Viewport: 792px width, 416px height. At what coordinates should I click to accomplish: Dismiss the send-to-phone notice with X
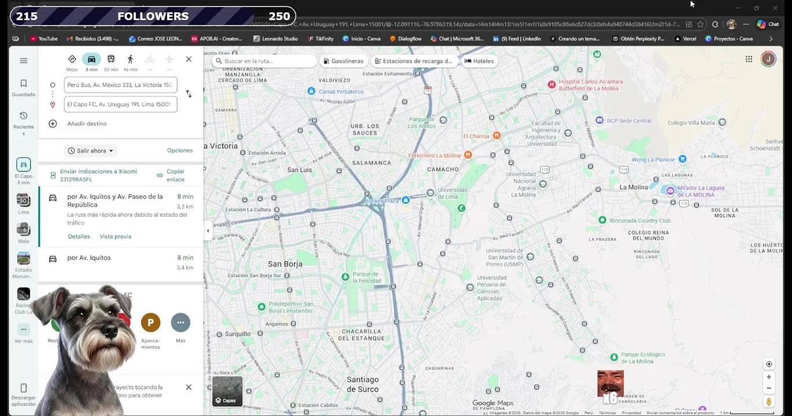click(188, 387)
